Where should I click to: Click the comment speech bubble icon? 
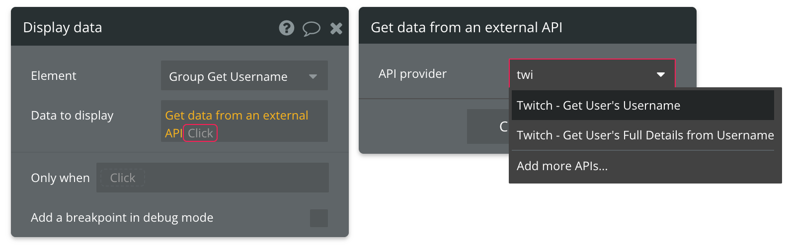(x=311, y=28)
